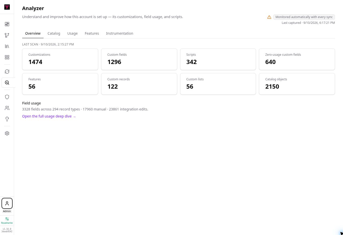This screenshot has width=343, height=235.
Task: Open the dashboard layout icon in sidebar
Action: pos(7,24)
